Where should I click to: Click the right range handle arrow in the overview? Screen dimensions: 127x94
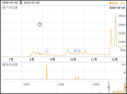click(x=126, y=87)
